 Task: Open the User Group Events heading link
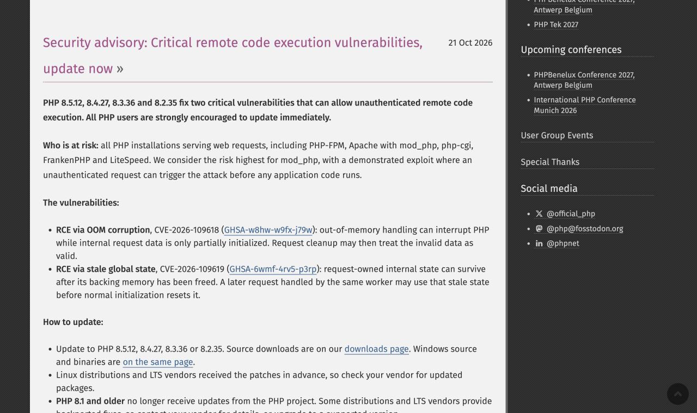[557, 135]
